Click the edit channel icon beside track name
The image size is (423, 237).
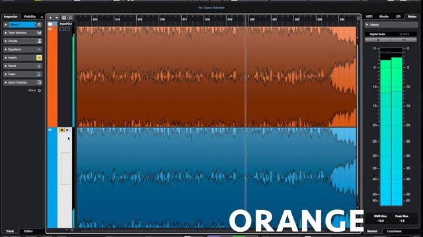point(39,24)
